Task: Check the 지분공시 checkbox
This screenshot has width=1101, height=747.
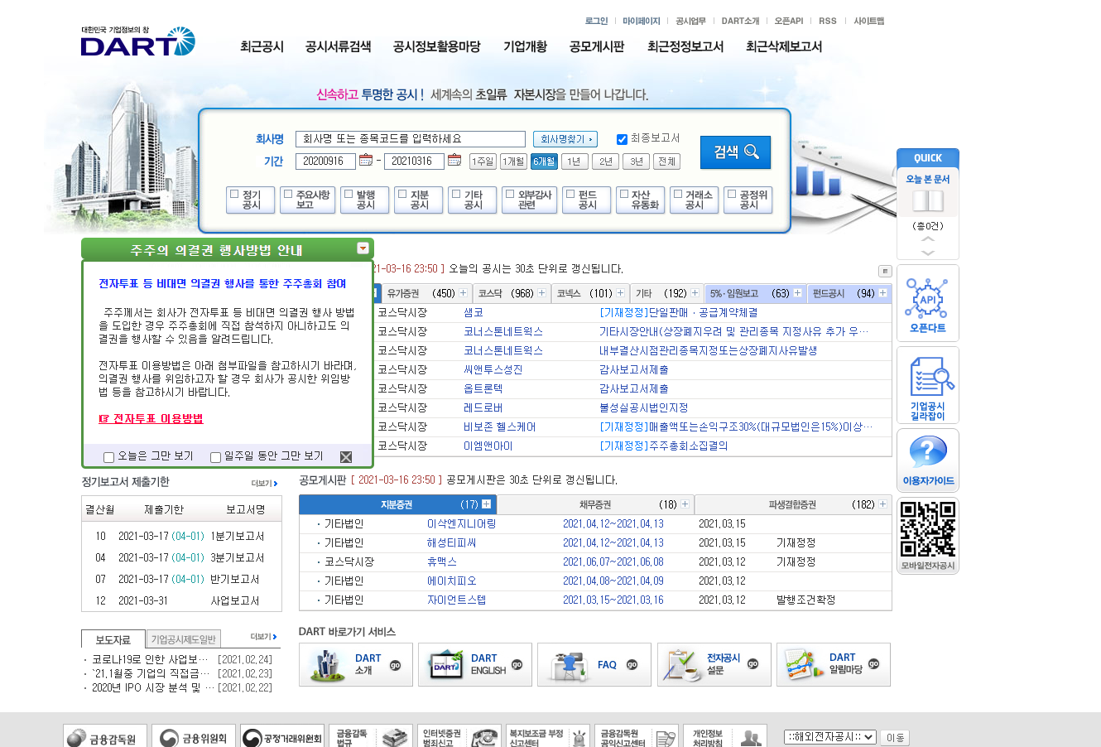Action: pyautogui.click(x=402, y=195)
